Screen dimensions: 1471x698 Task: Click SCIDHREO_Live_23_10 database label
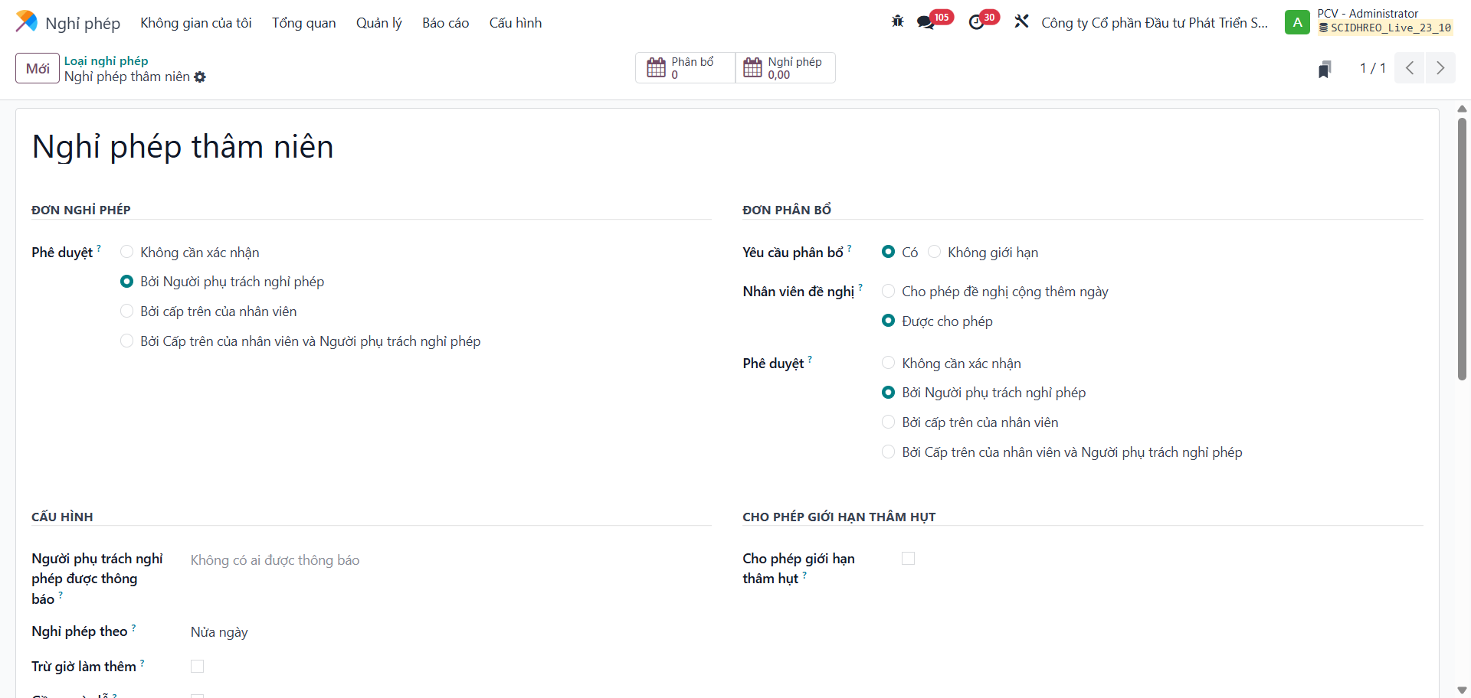tap(1385, 28)
